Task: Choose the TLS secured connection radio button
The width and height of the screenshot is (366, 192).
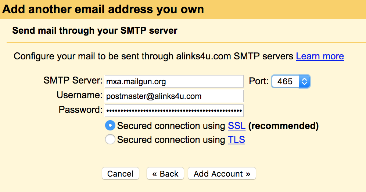Action: coord(110,140)
